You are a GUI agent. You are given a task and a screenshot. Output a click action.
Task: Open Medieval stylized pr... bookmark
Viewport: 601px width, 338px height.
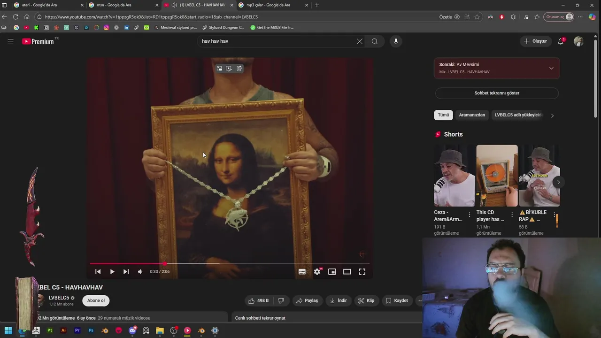176,28
